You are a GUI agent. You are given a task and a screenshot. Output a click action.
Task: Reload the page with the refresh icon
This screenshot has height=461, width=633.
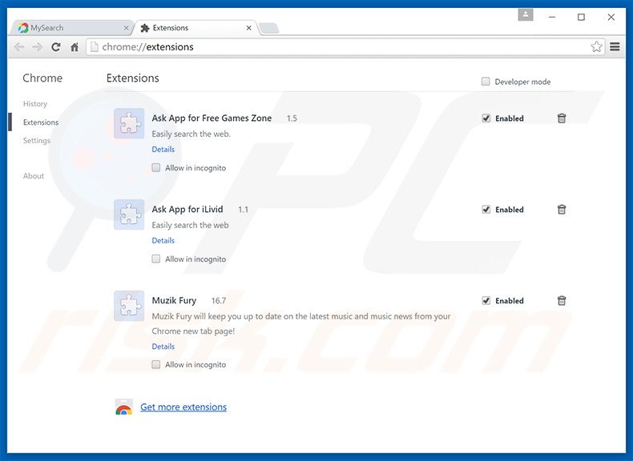[x=56, y=47]
